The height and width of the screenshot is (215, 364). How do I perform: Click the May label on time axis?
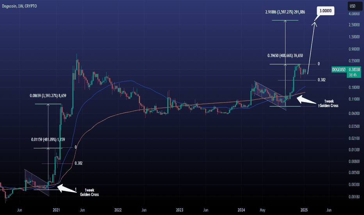pos(262,210)
